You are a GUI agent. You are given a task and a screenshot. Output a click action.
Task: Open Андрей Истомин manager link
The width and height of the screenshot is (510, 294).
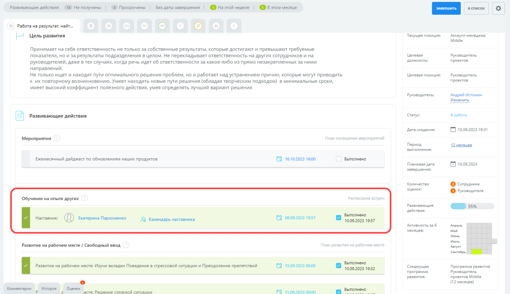click(x=466, y=95)
